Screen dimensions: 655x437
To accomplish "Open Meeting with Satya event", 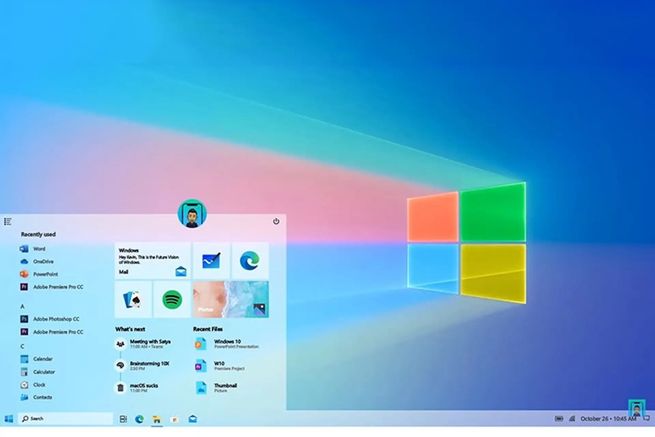I will pos(143,344).
